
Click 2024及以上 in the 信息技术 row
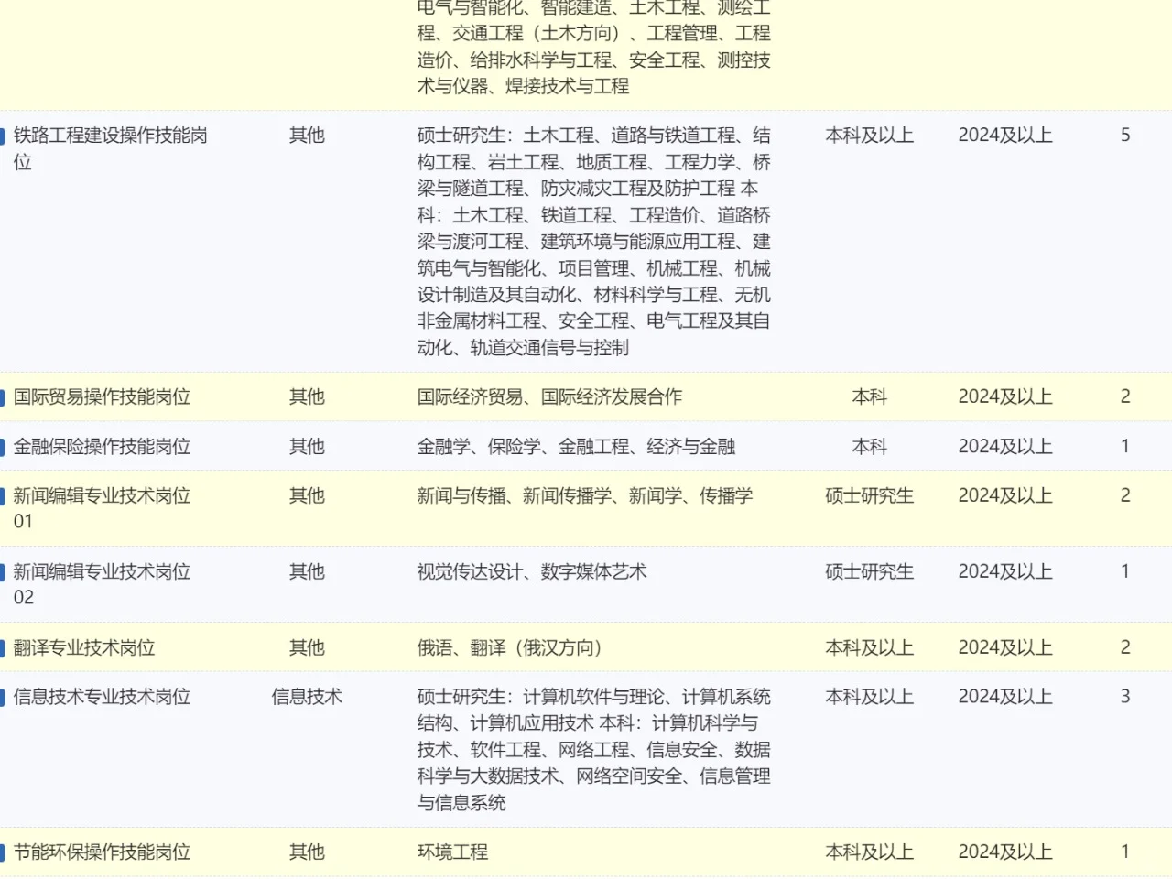coord(1005,697)
